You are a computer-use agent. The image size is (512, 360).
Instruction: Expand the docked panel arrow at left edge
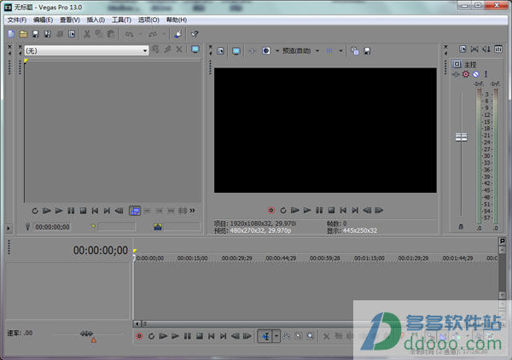(9, 228)
